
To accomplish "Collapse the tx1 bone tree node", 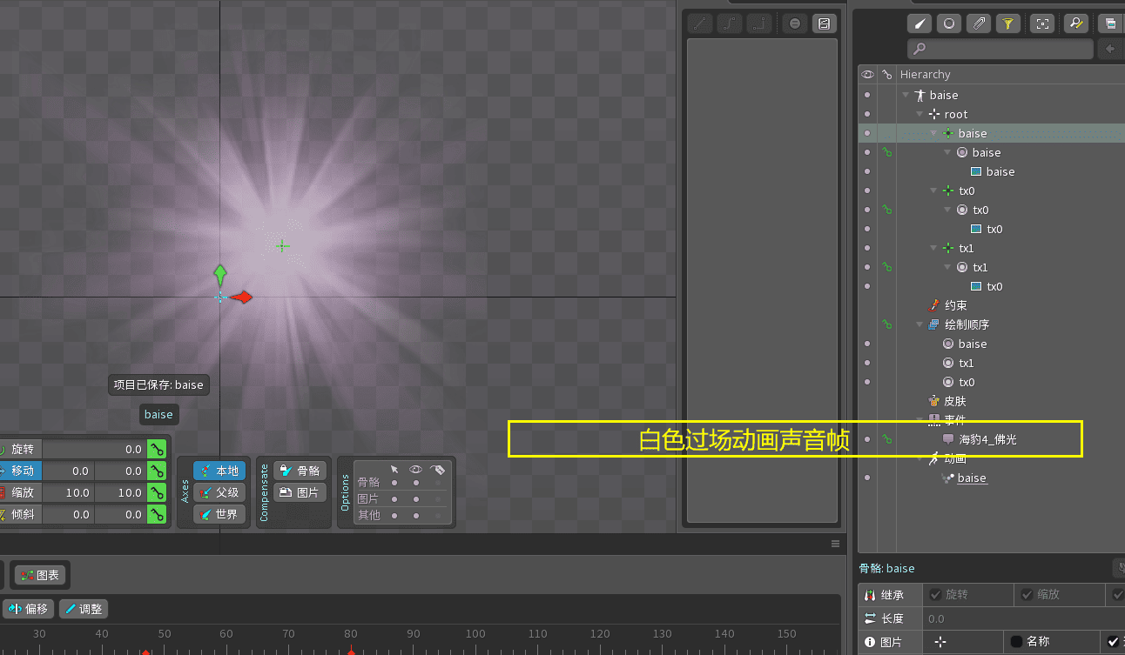I will tap(933, 249).
